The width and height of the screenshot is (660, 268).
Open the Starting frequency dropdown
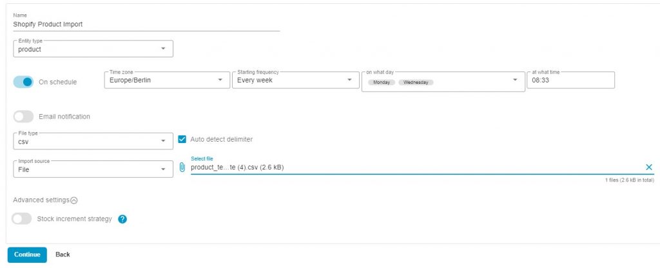(295, 80)
